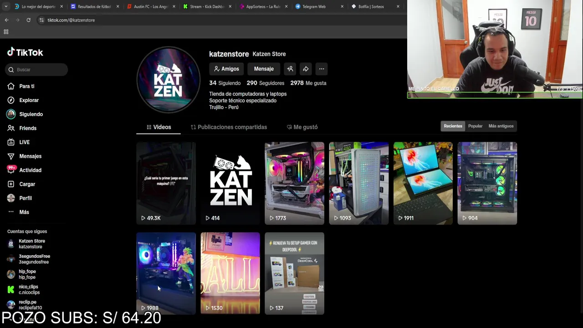Close the BotRix Sorteos tab

click(x=398, y=6)
